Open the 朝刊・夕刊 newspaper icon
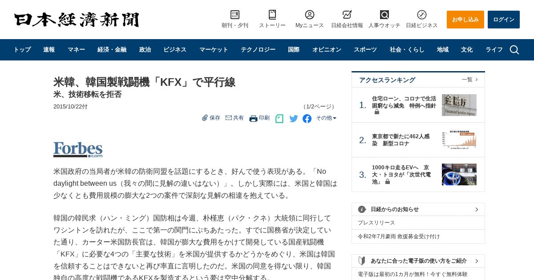The height and width of the screenshot is (280, 534). point(235,15)
